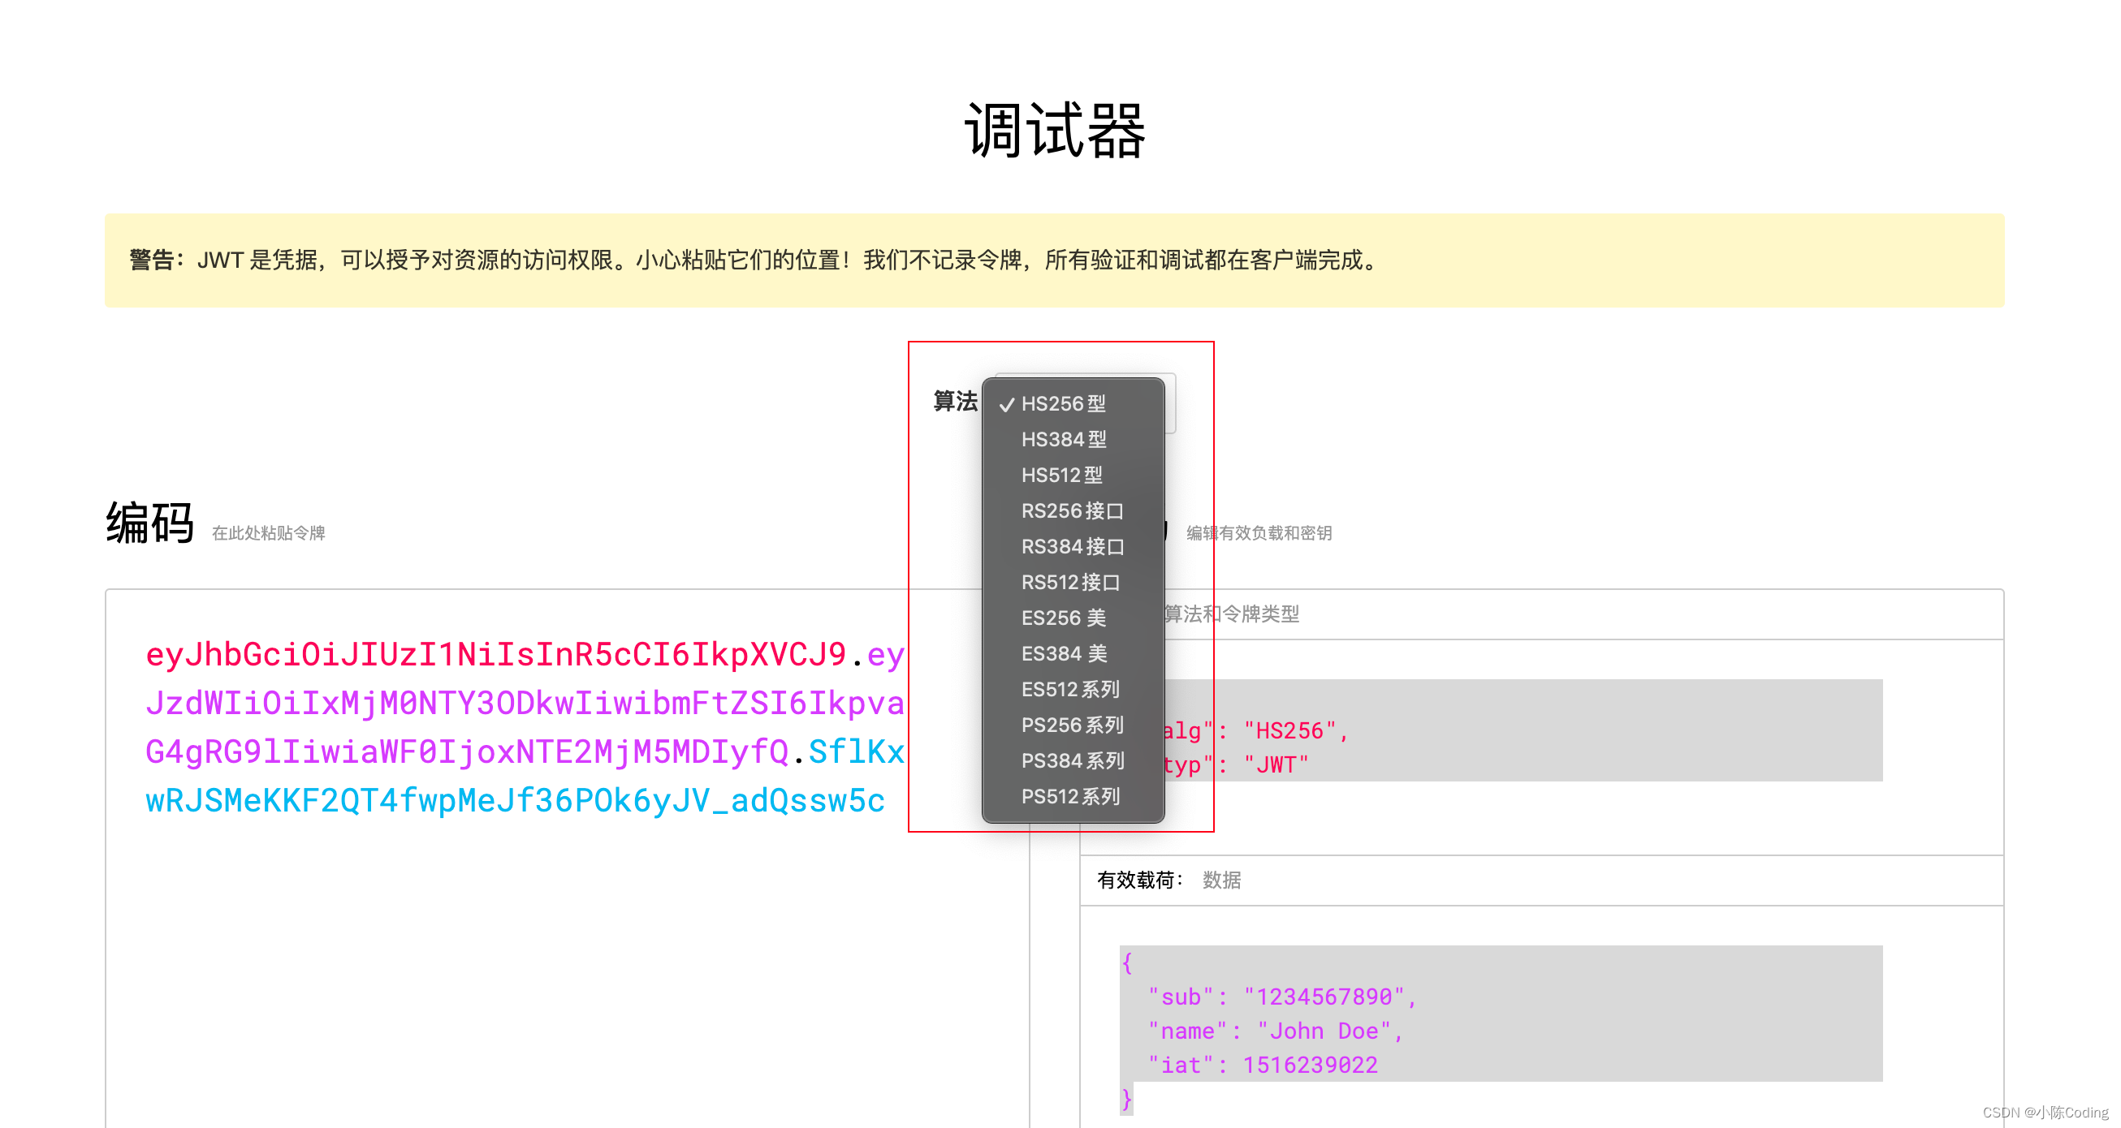2121x1128 pixels.
Task: Pick HS512 in the algorithm dropdown
Action: pyautogui.click(x=1073, y=475)
